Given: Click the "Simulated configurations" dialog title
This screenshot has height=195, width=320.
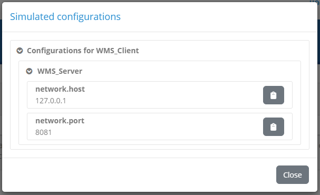Looking at the screenshot, I should [x=65, y=17].
